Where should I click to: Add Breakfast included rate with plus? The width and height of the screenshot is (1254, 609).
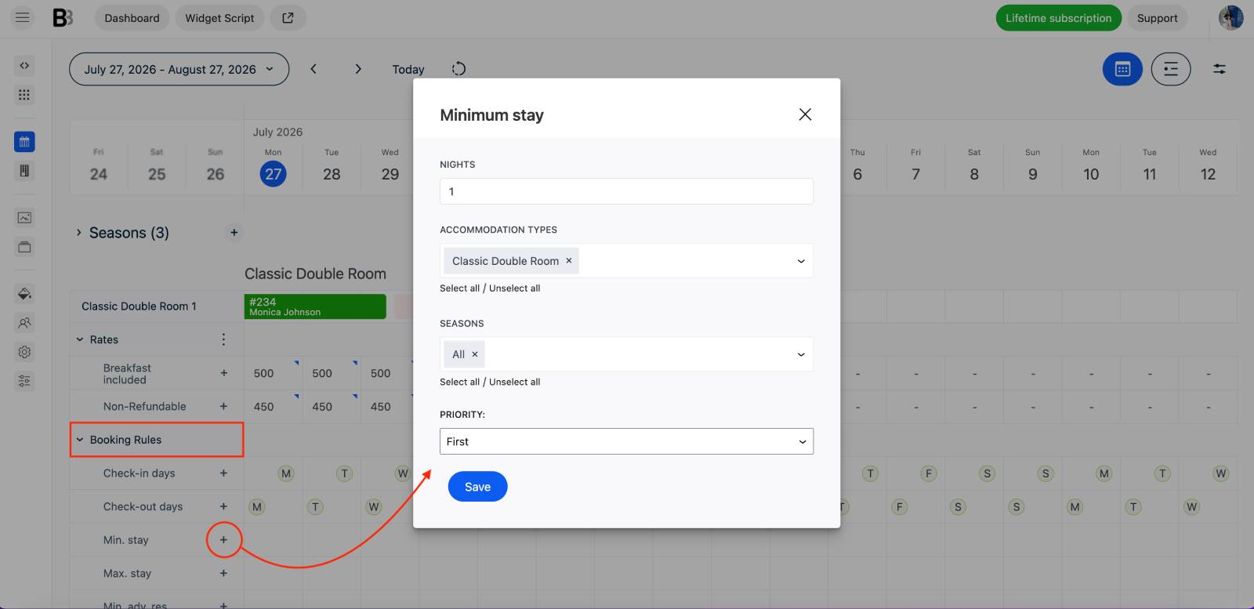click(223, 373)
